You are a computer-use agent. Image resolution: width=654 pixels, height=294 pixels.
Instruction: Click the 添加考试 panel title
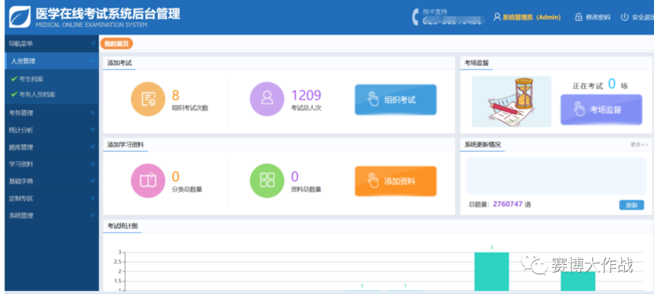pyautogui.click(x=119, y=63)
